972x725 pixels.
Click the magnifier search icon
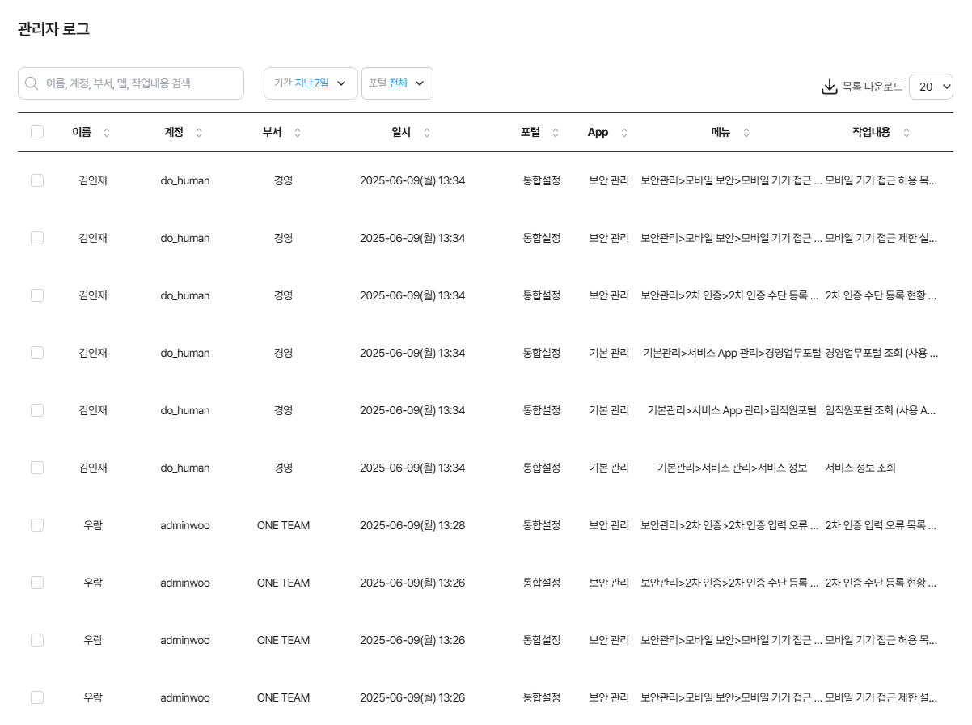(32, 83)
